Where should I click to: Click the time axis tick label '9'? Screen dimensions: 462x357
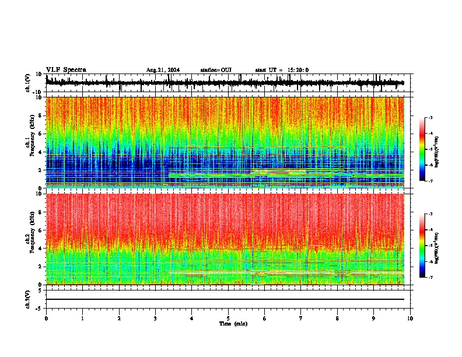[373, 318]
